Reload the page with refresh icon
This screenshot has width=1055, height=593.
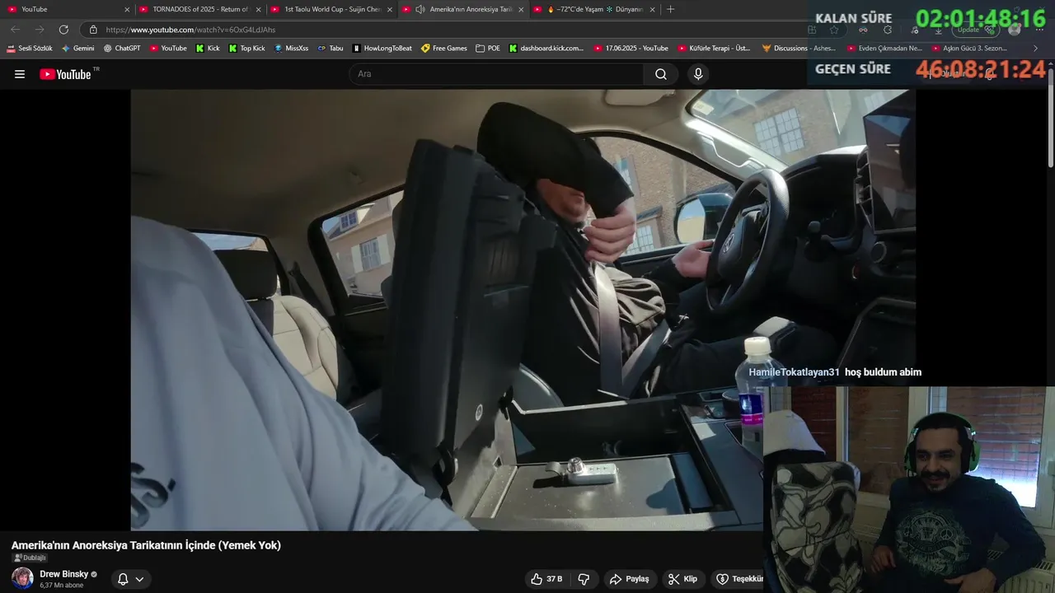pos(63,30)
